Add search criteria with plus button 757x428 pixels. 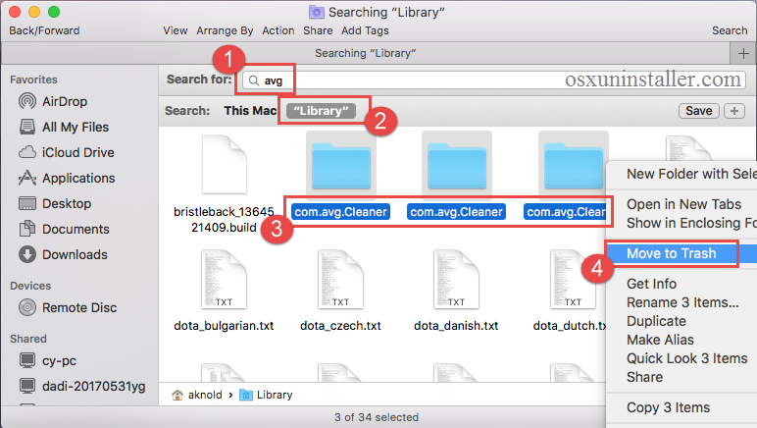tap(734, 111)
